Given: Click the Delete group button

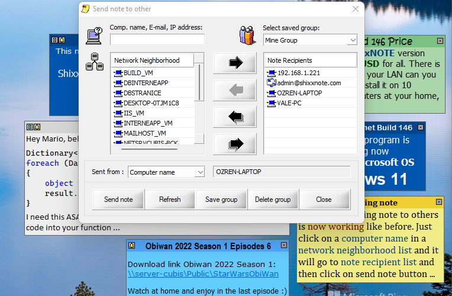Looking at the screenshot, I should point(273,200).
